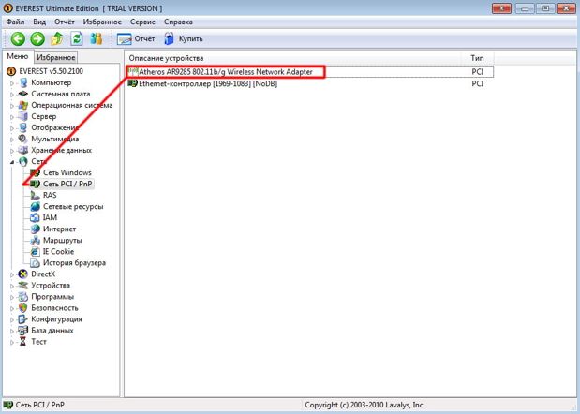Image resolution: width=580 pixels, height=414 pixels.
Task: Click the Сеть globe icon
Action: point(22,161)
